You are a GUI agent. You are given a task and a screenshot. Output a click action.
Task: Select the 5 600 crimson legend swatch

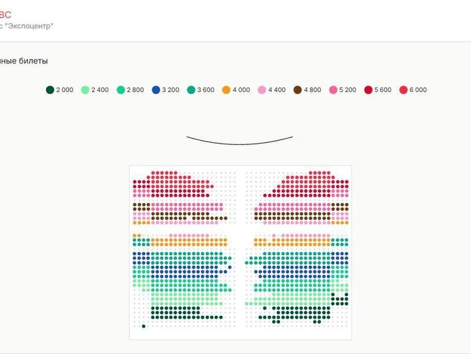point(368,90)
